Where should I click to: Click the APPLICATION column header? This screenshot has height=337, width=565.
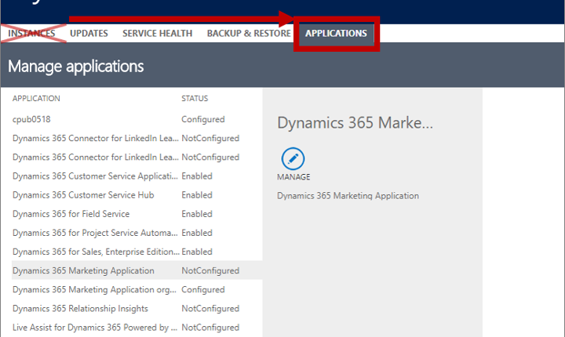36,99
